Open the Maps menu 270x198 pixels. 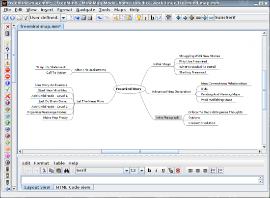point(120,10)
